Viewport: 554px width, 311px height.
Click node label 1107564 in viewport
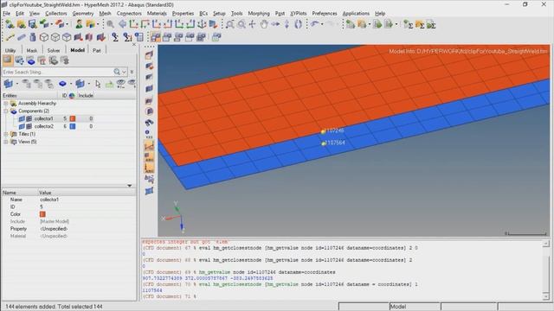coord(335,143)
